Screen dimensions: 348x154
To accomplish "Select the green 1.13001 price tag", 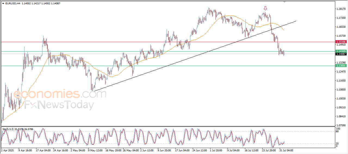I will tap(341, 66).
